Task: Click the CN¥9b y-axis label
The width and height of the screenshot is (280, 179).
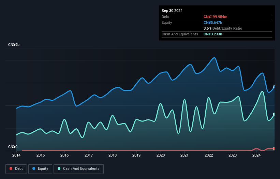Action: [x=14, y=45]
